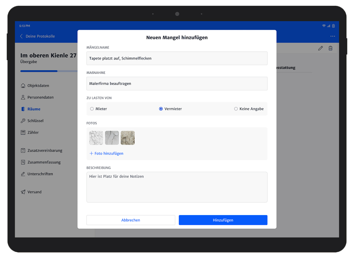Click the Objektdaten house icon
This screenshot has height=258, width=354.
(23, 86)
